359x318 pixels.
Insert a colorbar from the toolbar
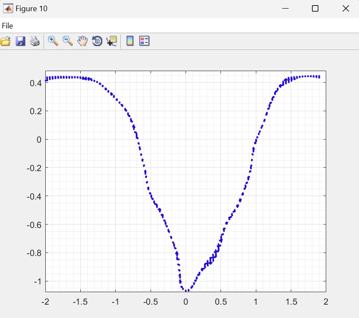pos(129,41)
